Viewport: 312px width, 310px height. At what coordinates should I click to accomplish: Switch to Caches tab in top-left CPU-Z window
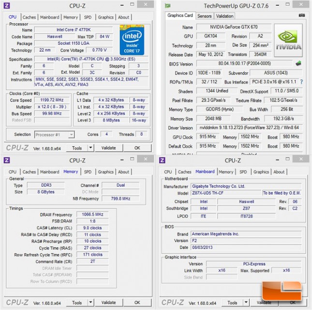coord(29,17)
